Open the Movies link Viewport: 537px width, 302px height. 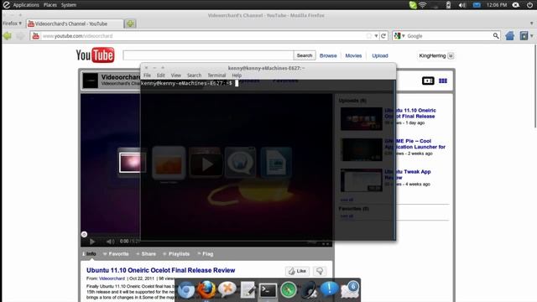coord(353,55)
